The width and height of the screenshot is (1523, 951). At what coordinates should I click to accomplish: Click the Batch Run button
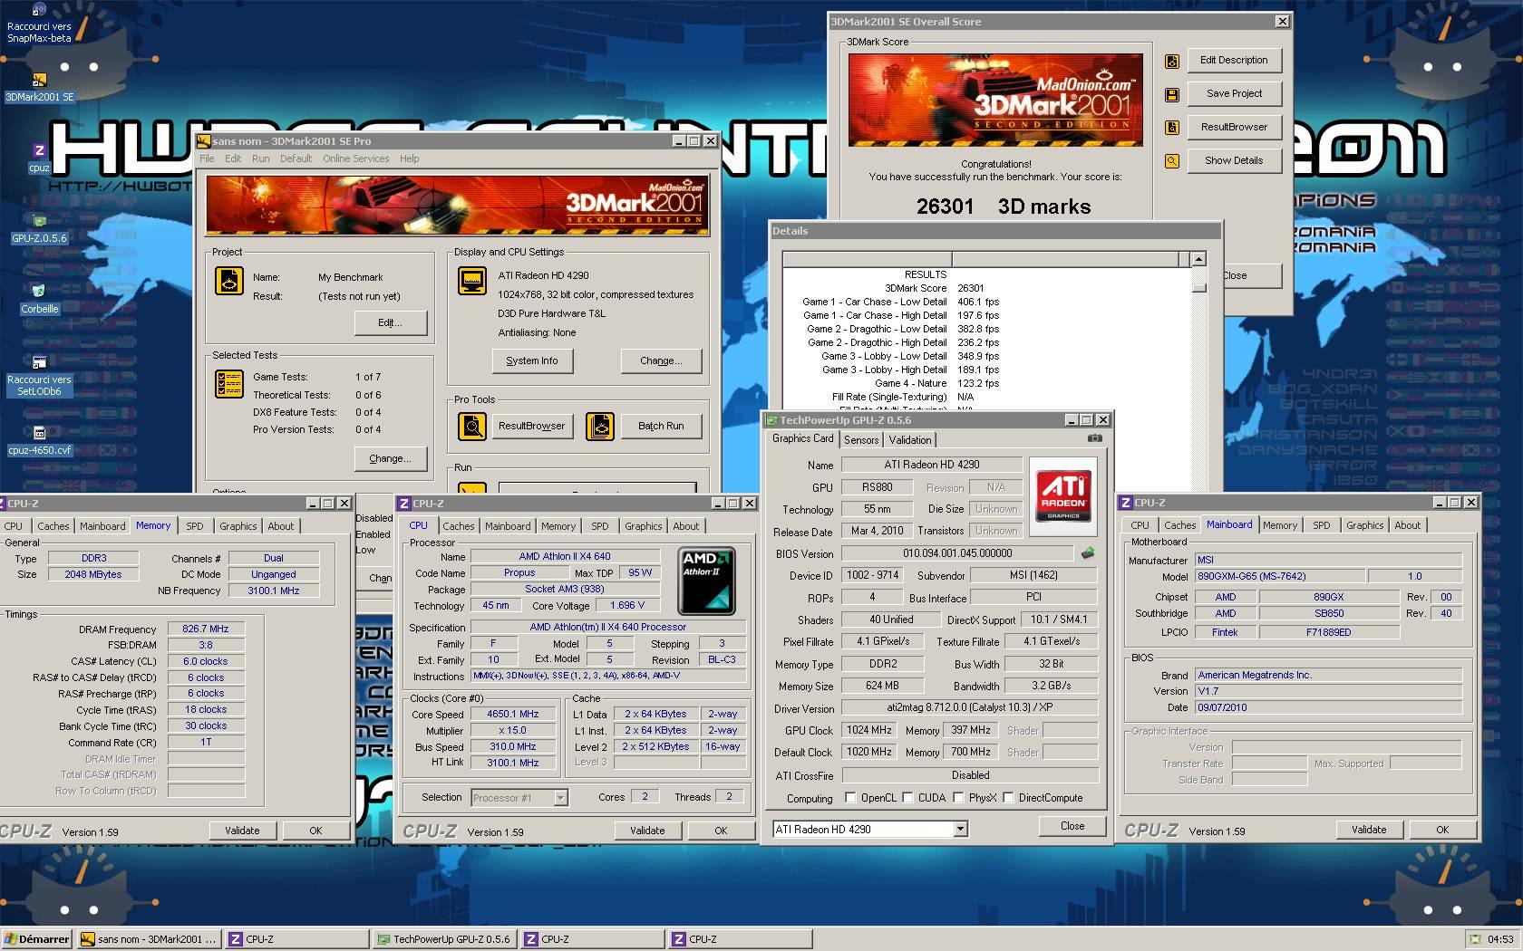click(661, 426)
